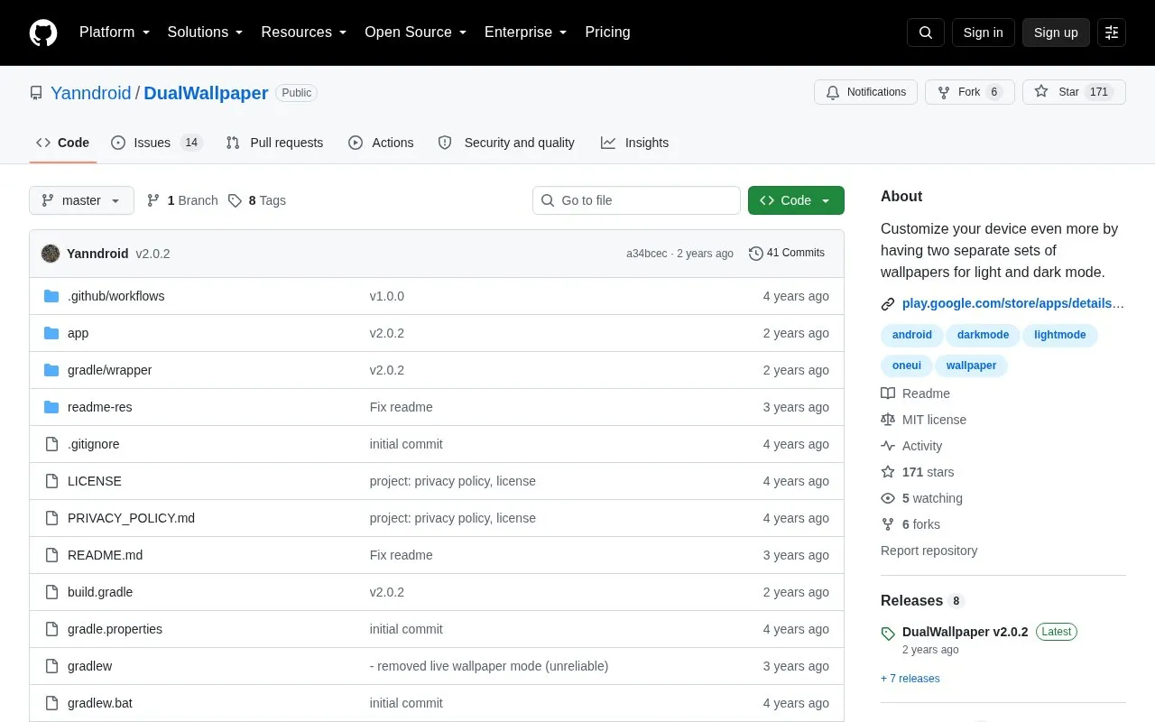Click the LICENSE file icon

[51, 481]
